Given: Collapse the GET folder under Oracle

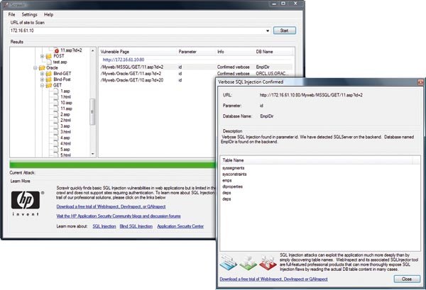Looking at the screenshot, I should (42, 86).
